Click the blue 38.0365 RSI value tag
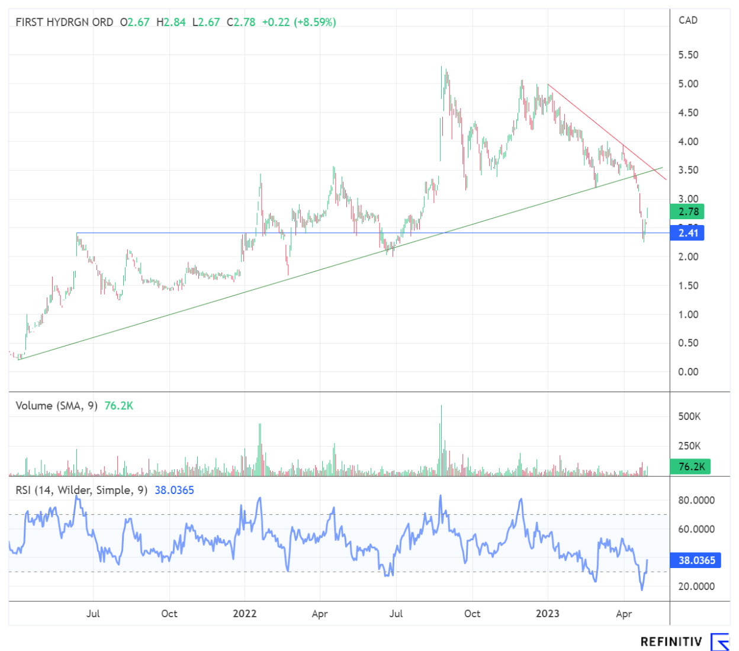This screenshot has height=651, width=739. click(696, 560)
